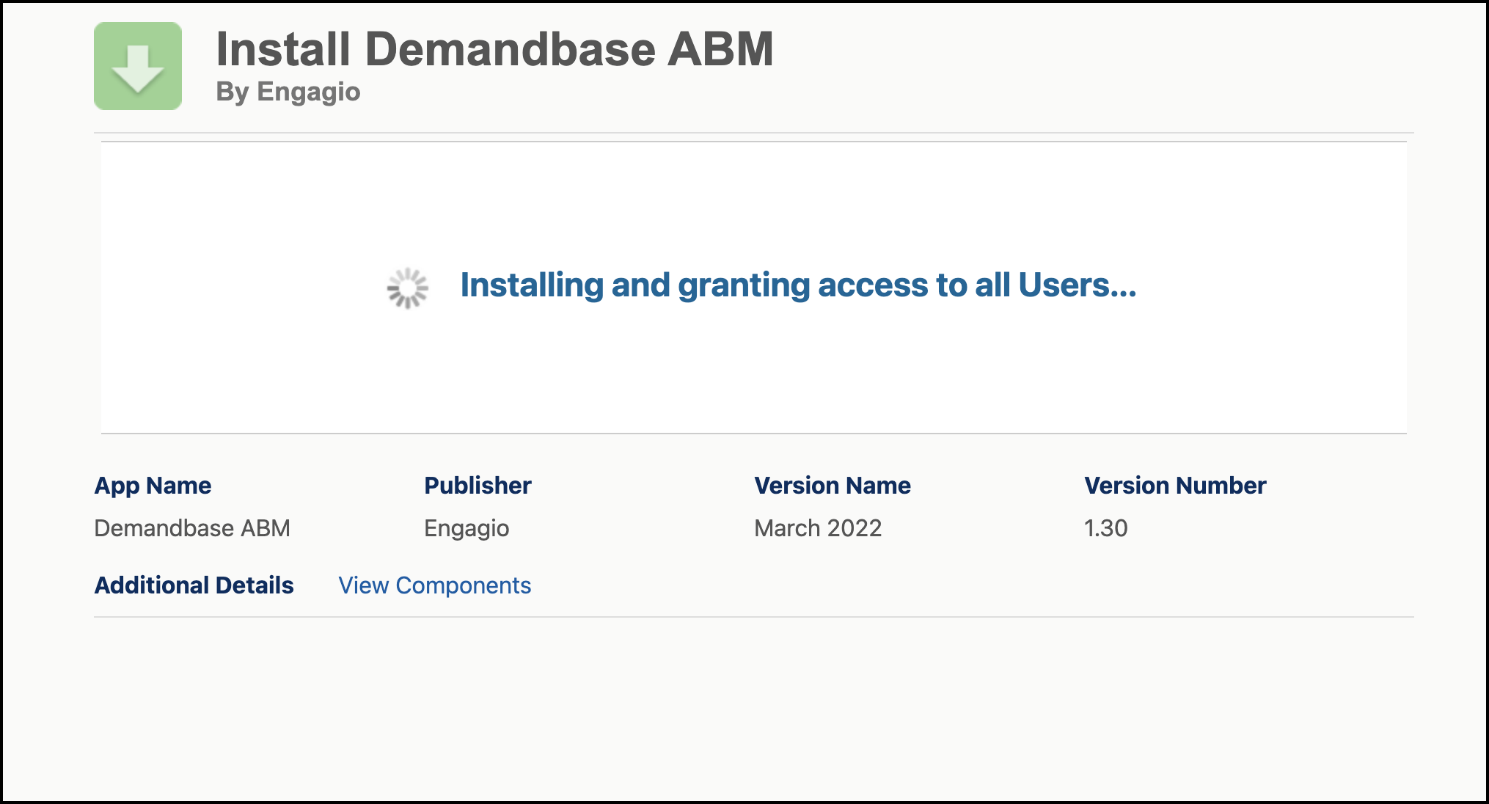Click the By Engagio subtitle
This screenshot has height=804, width=1489.
click(288, 92)
